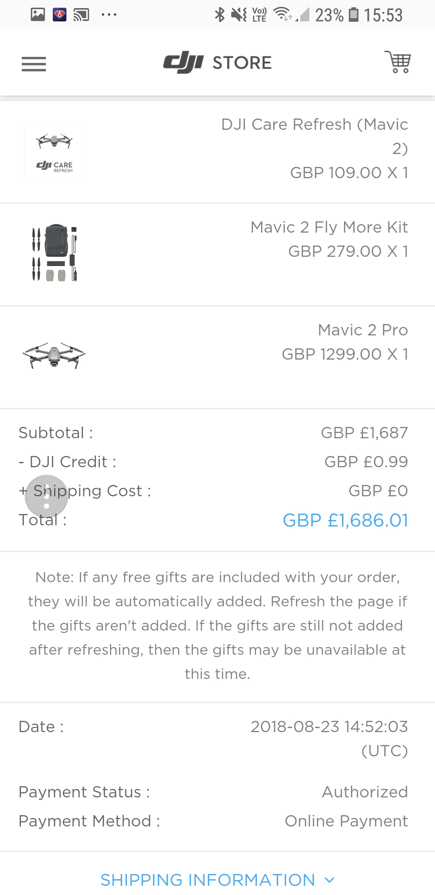
Task: Tap the muted sound status icon
Action: 239,15
